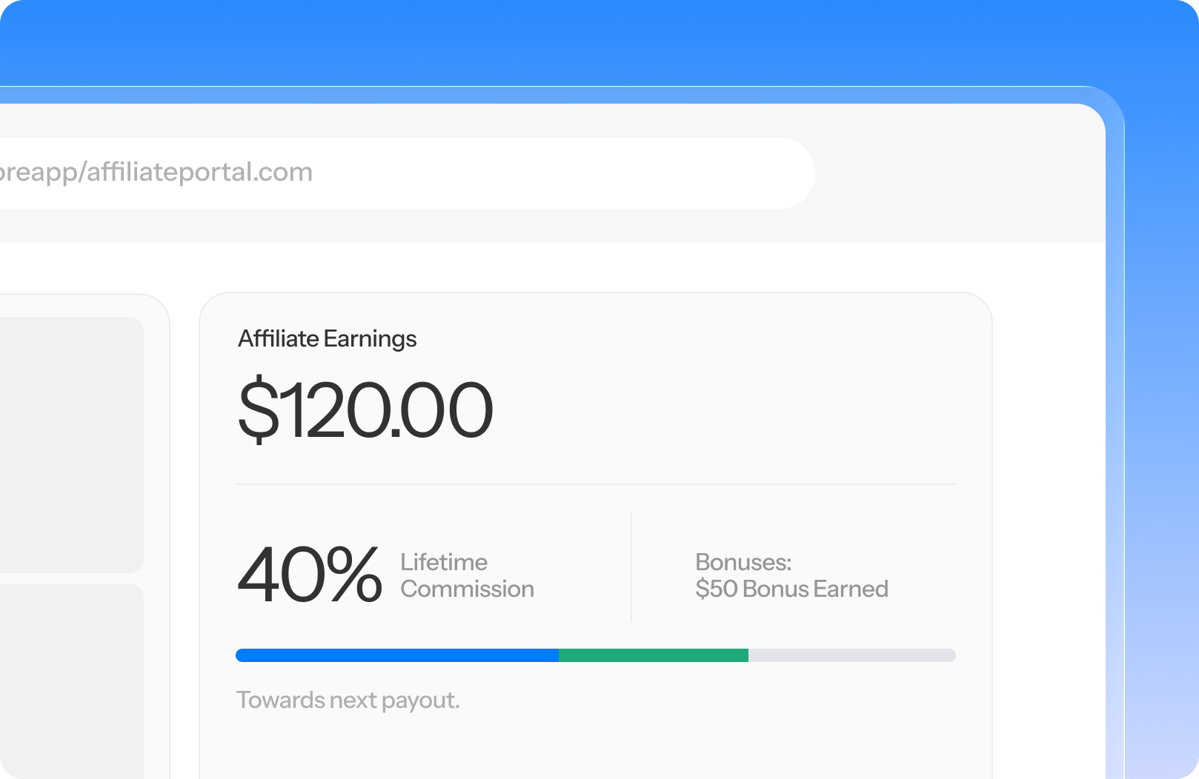Select the Affiliate Earnings heading
The height and width of the screenshot is (779, 1199).
327,338
